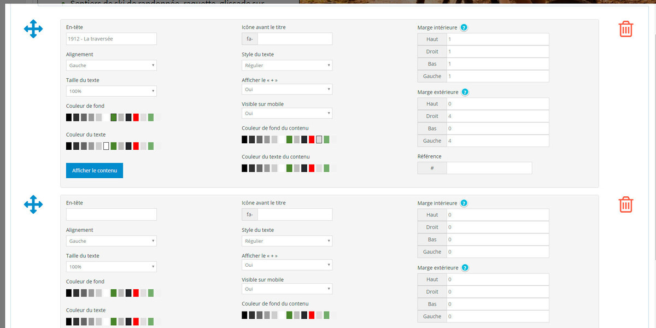Viewport: 656px width, 328px height.
Task: Edit Marge intérieure Bas value in 1912 block
Action: click(497, 64)
